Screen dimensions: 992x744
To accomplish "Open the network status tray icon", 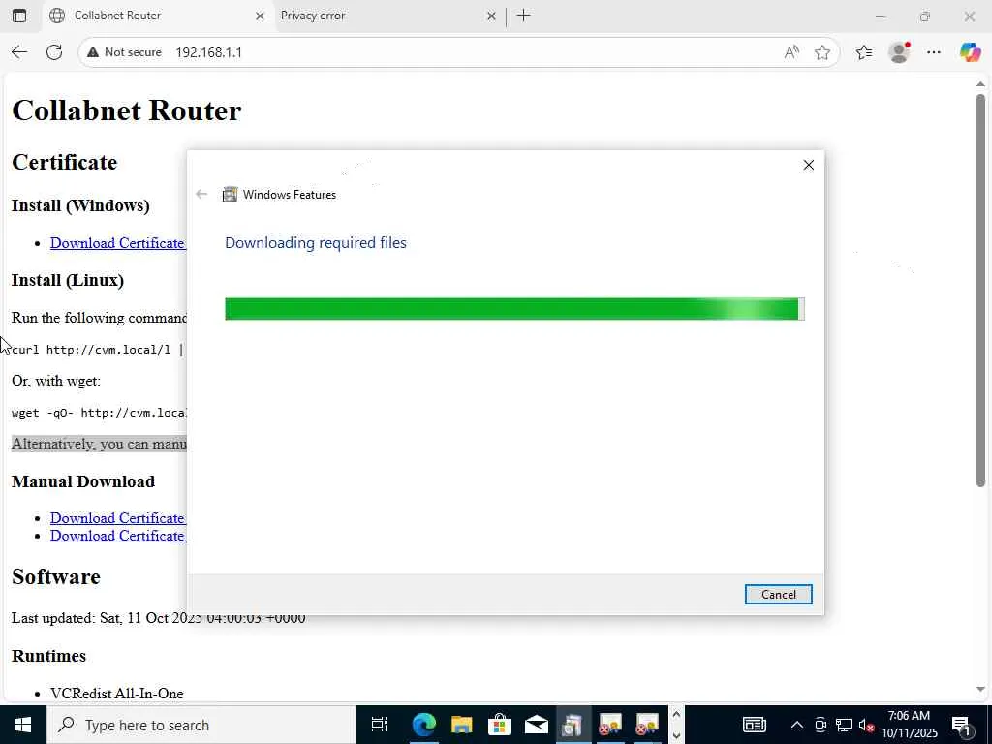I will click(844, 725).
